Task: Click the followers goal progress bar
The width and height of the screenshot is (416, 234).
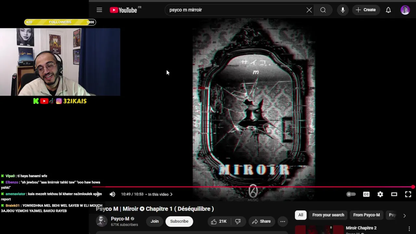Action: (60, 22)
